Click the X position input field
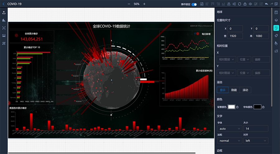The image size is (280, 154). pos(235,29)
